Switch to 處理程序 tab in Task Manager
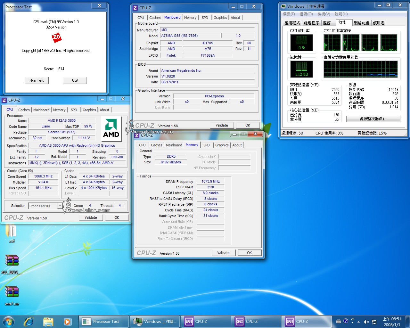This screenshot has width=410, height=328. pyautogui.click(x=311, y=23)
